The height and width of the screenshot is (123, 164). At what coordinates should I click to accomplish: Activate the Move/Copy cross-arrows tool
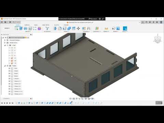(78, 28)
